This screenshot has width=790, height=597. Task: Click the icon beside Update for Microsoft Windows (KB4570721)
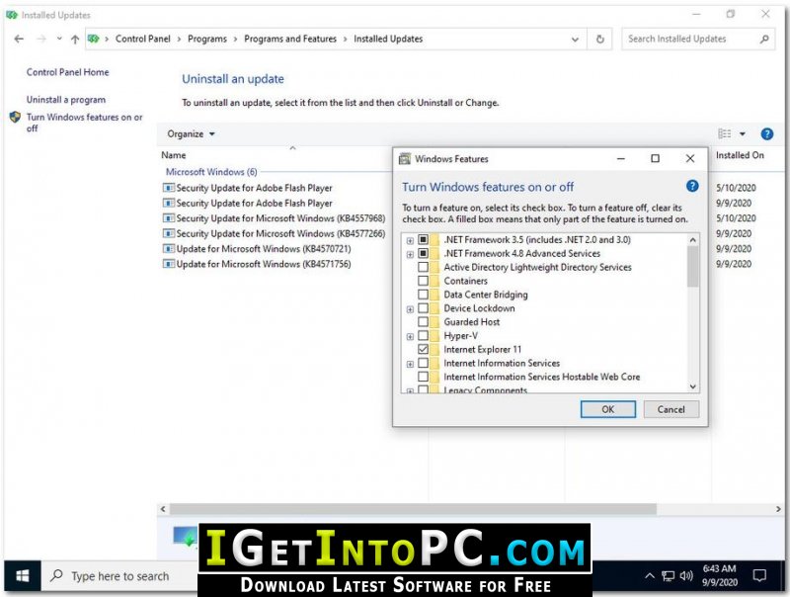click(168, 248)
